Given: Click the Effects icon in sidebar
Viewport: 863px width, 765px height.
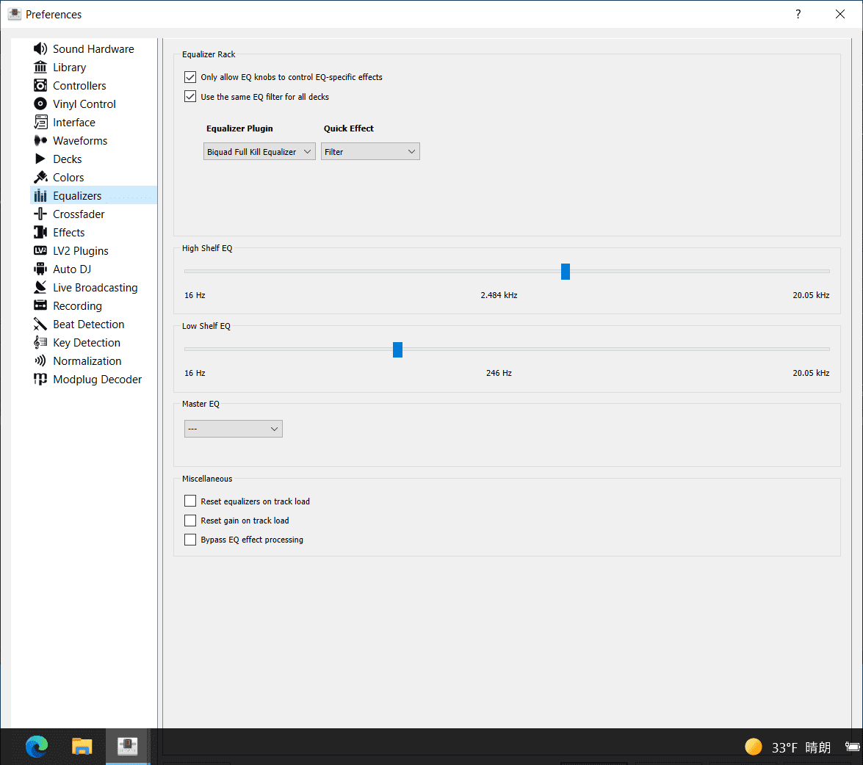Looking at the screenshot, I should pos(40,232).
